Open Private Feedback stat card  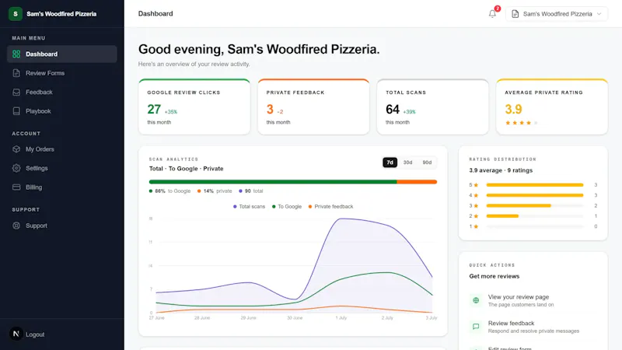pos(313,107)
